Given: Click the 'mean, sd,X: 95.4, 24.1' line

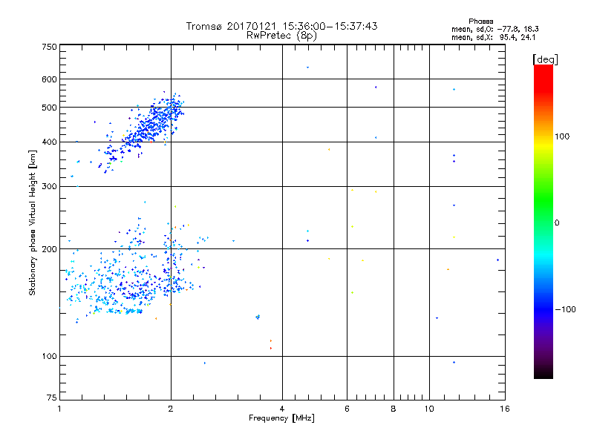Looking at the screenshot, I should (494, 37).
